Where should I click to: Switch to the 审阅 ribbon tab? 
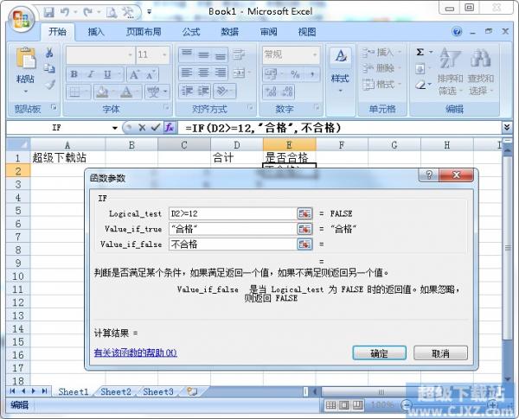(268, 32)
